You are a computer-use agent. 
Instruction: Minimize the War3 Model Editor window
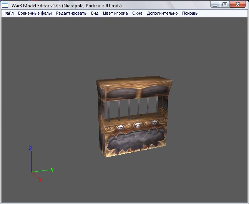[x=216, y=4]
